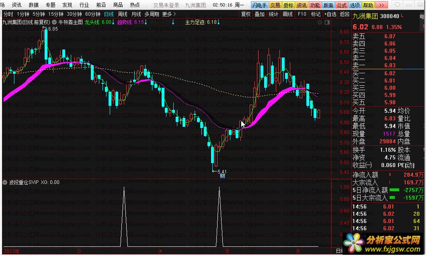The width and height of the screenshot is (427, 256).
Task: Click the 返回 back button
Action: coord(344,14)
